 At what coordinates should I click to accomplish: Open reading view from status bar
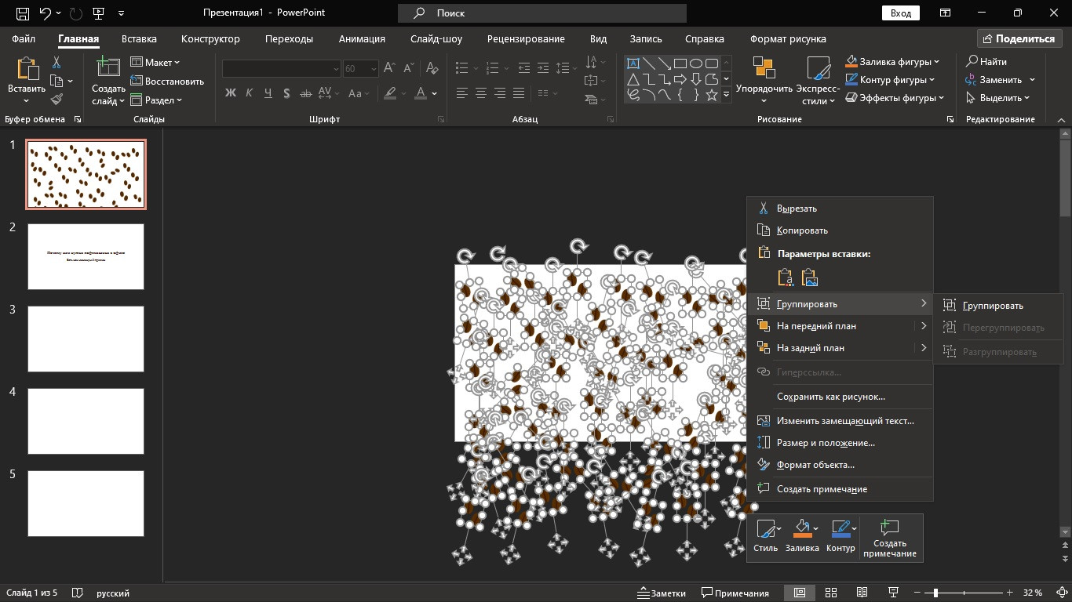pos(862,593)
